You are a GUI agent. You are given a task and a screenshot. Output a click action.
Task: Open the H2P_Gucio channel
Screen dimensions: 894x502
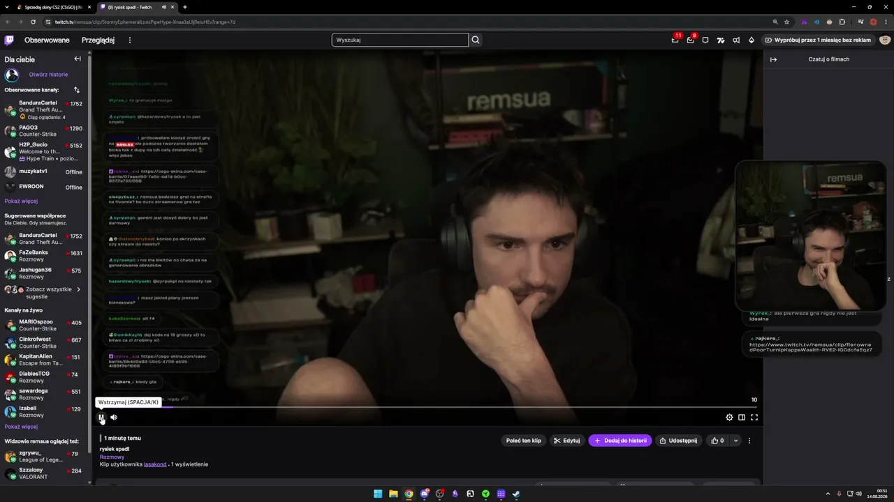[x=43, y=151]
